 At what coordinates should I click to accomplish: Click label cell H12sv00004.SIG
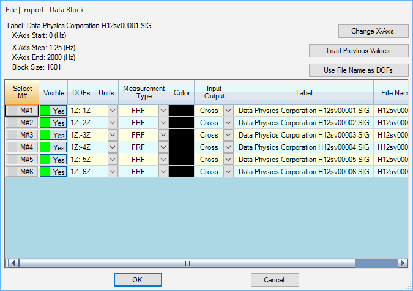pyautogui.click(x=304, y=147)
